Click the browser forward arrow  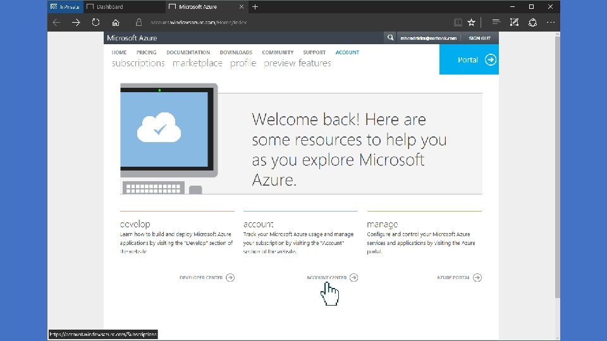coord(76,23)
